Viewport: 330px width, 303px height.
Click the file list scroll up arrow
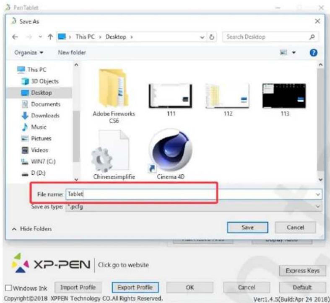coord(320,65)
